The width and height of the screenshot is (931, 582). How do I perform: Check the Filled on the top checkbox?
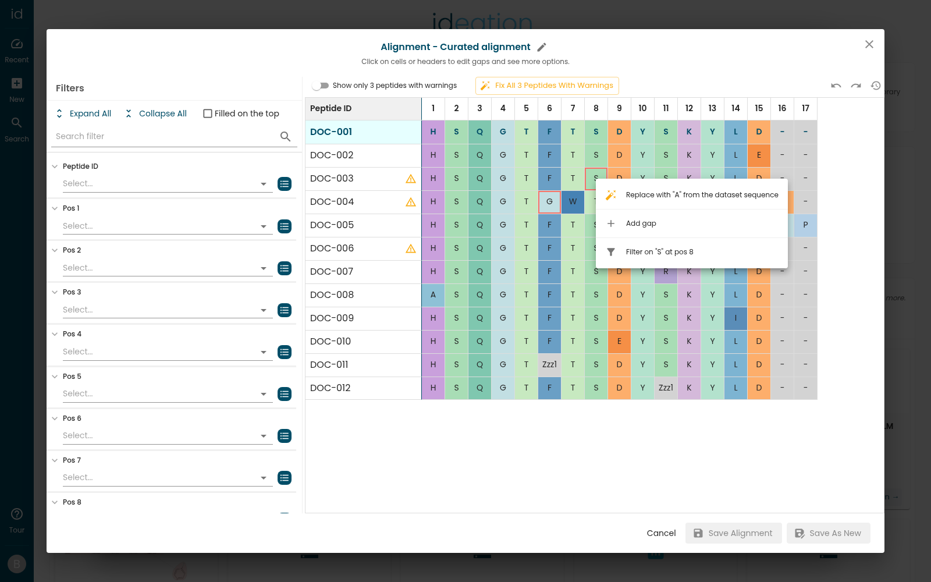(x=208, y=113)
